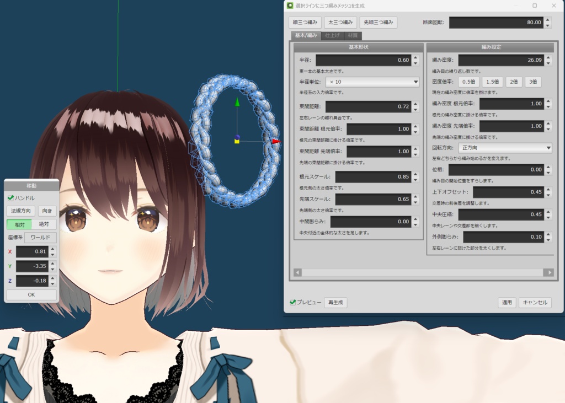
Task: Switch to the 材質 tab
Action: click(353, 35)
